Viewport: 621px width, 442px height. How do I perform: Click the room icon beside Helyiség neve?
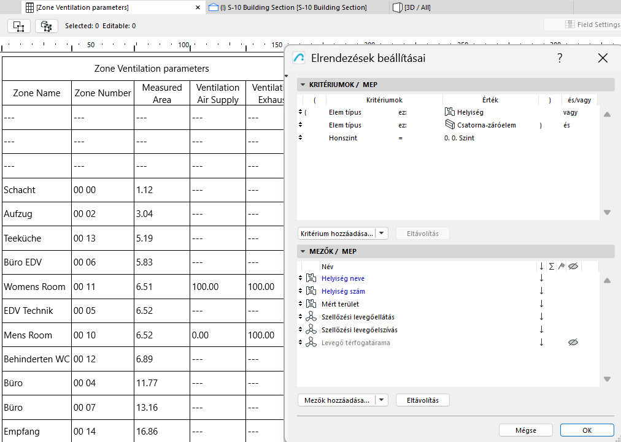[310, 278]
